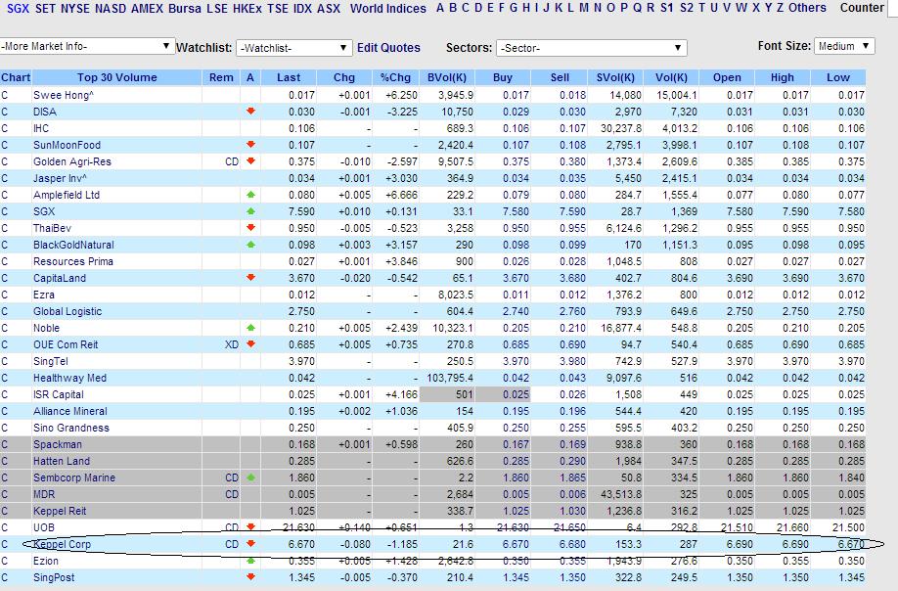The image size is (898, 591).
Task: Sort table by %Chg column header
Action: 396,77
